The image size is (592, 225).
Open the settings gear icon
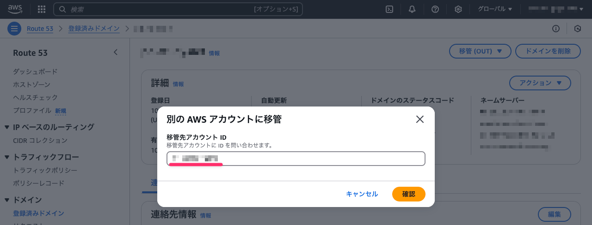[x=458, y=9]
